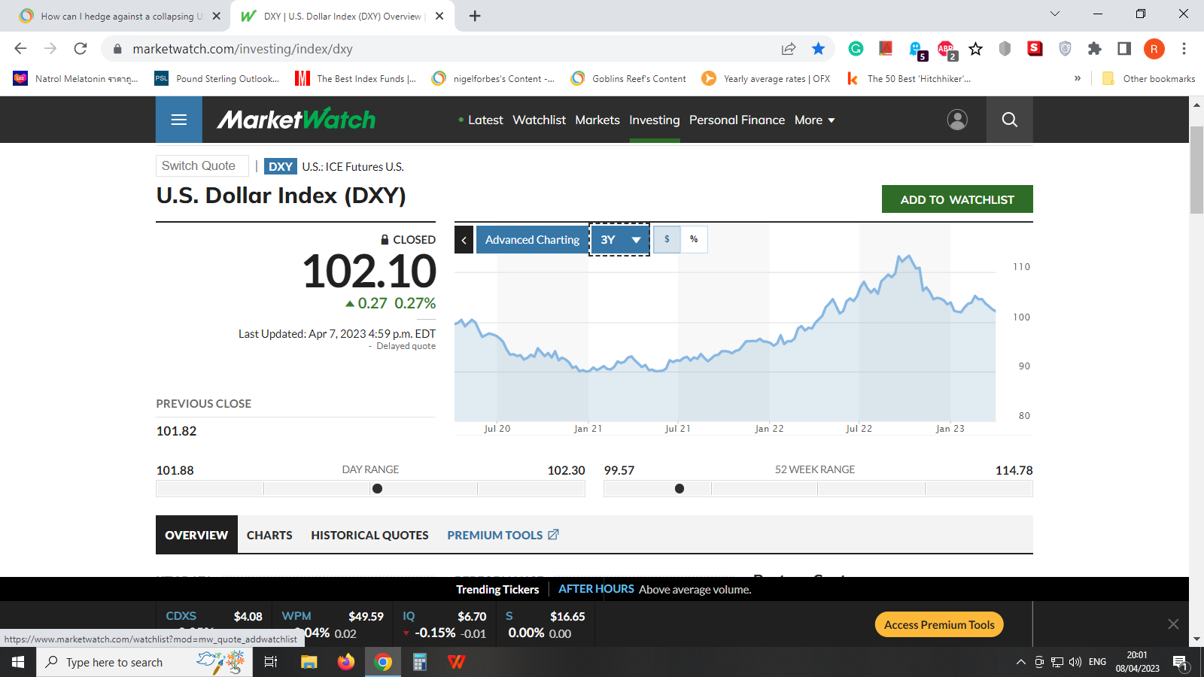Image resolution: width=1204 pixels, height=677 pixels.
Task: Switch chart to percent change view
Action: tap(694, 239)
